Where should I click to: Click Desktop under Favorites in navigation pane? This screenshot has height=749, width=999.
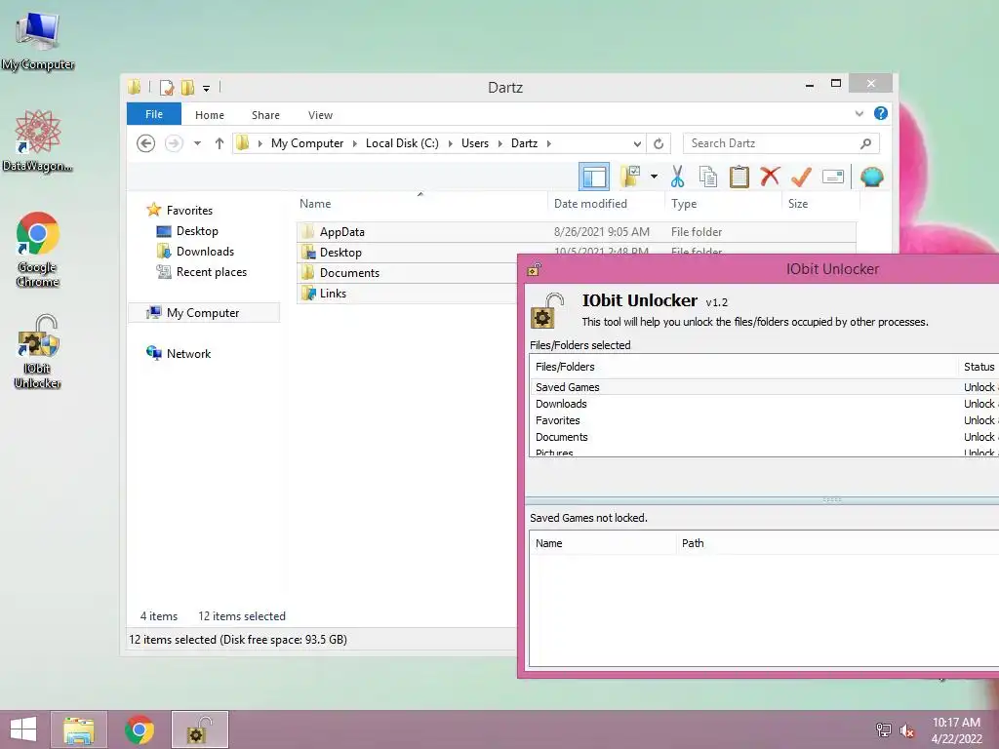pyautogui.click(x=197, y=230)
